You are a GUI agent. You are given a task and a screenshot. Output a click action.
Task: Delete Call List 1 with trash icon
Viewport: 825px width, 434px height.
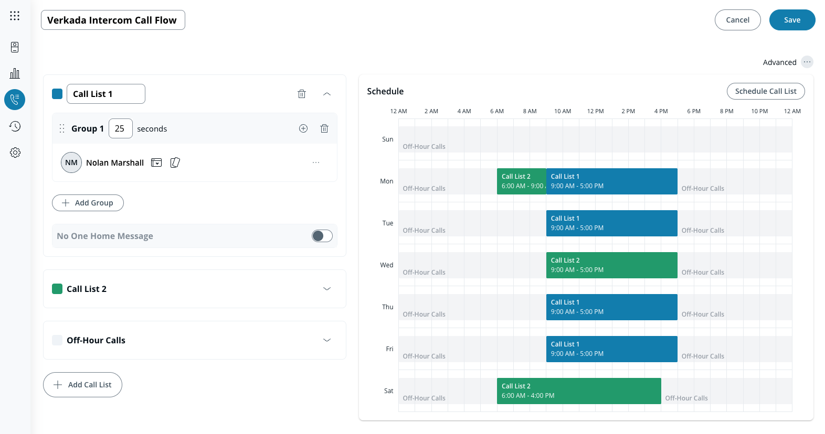(302, 94)
